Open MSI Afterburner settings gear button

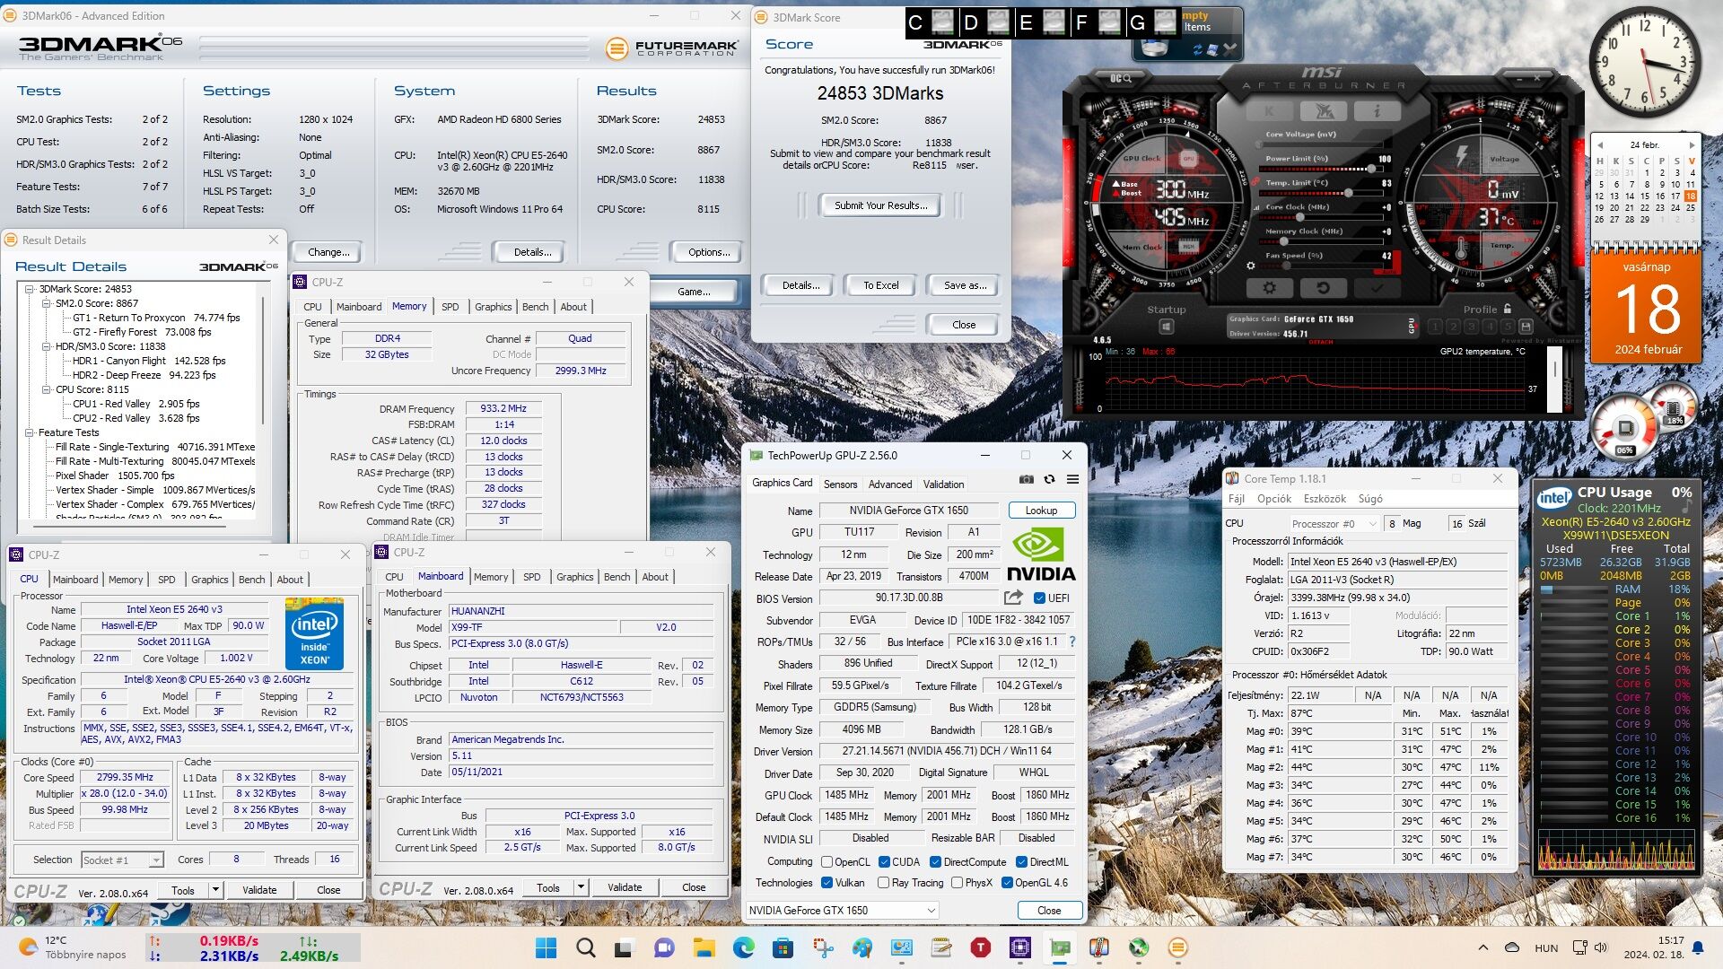1269,288
